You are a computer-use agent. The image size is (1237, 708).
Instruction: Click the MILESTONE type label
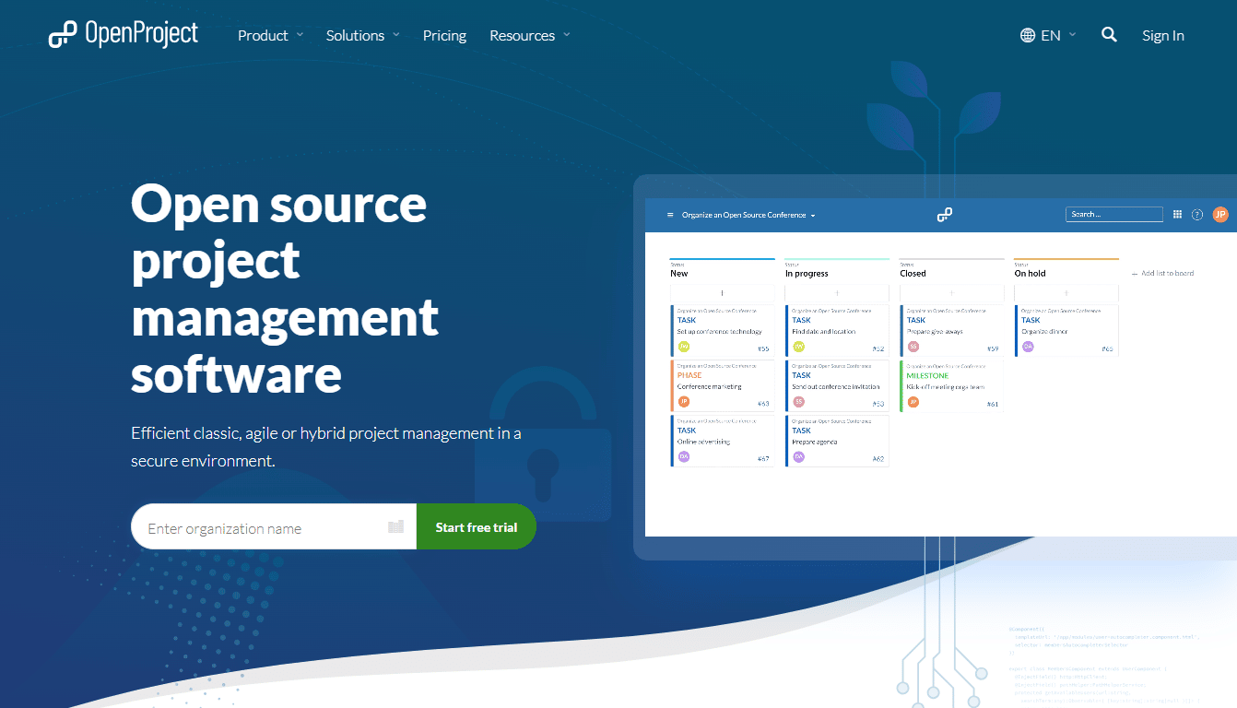pos(927,375)
